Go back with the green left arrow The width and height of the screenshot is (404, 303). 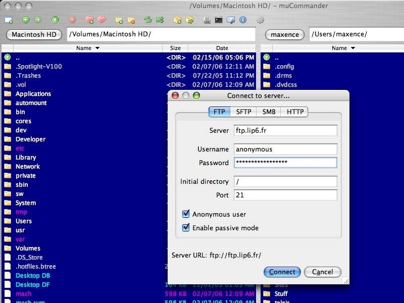click(x=26, y=20)
